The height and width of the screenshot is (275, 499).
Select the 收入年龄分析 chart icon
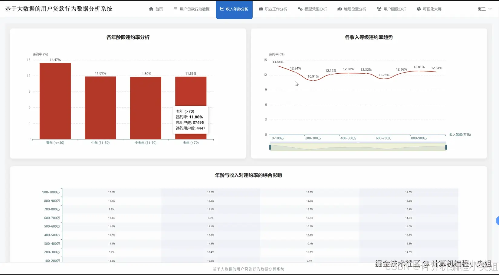(222, 9)
